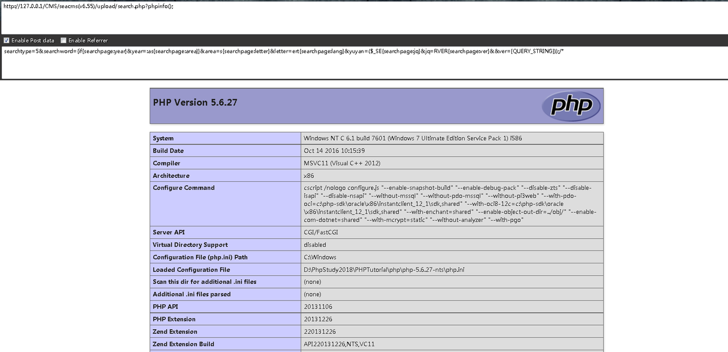Viewport: 728px width, 352px height.
Task: Enable the Referrer checkbox
Action: [x=63, y=40]
